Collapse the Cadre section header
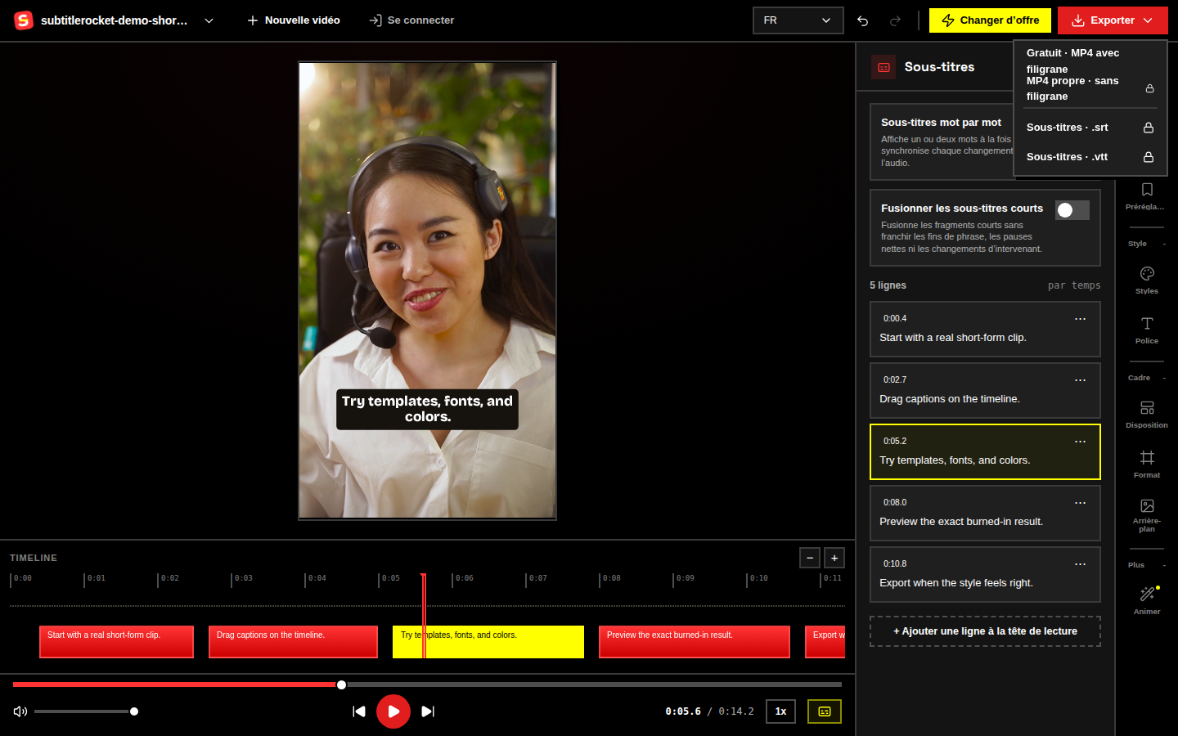Viewport: 1178px width, 736px height. pos(1147,378)
